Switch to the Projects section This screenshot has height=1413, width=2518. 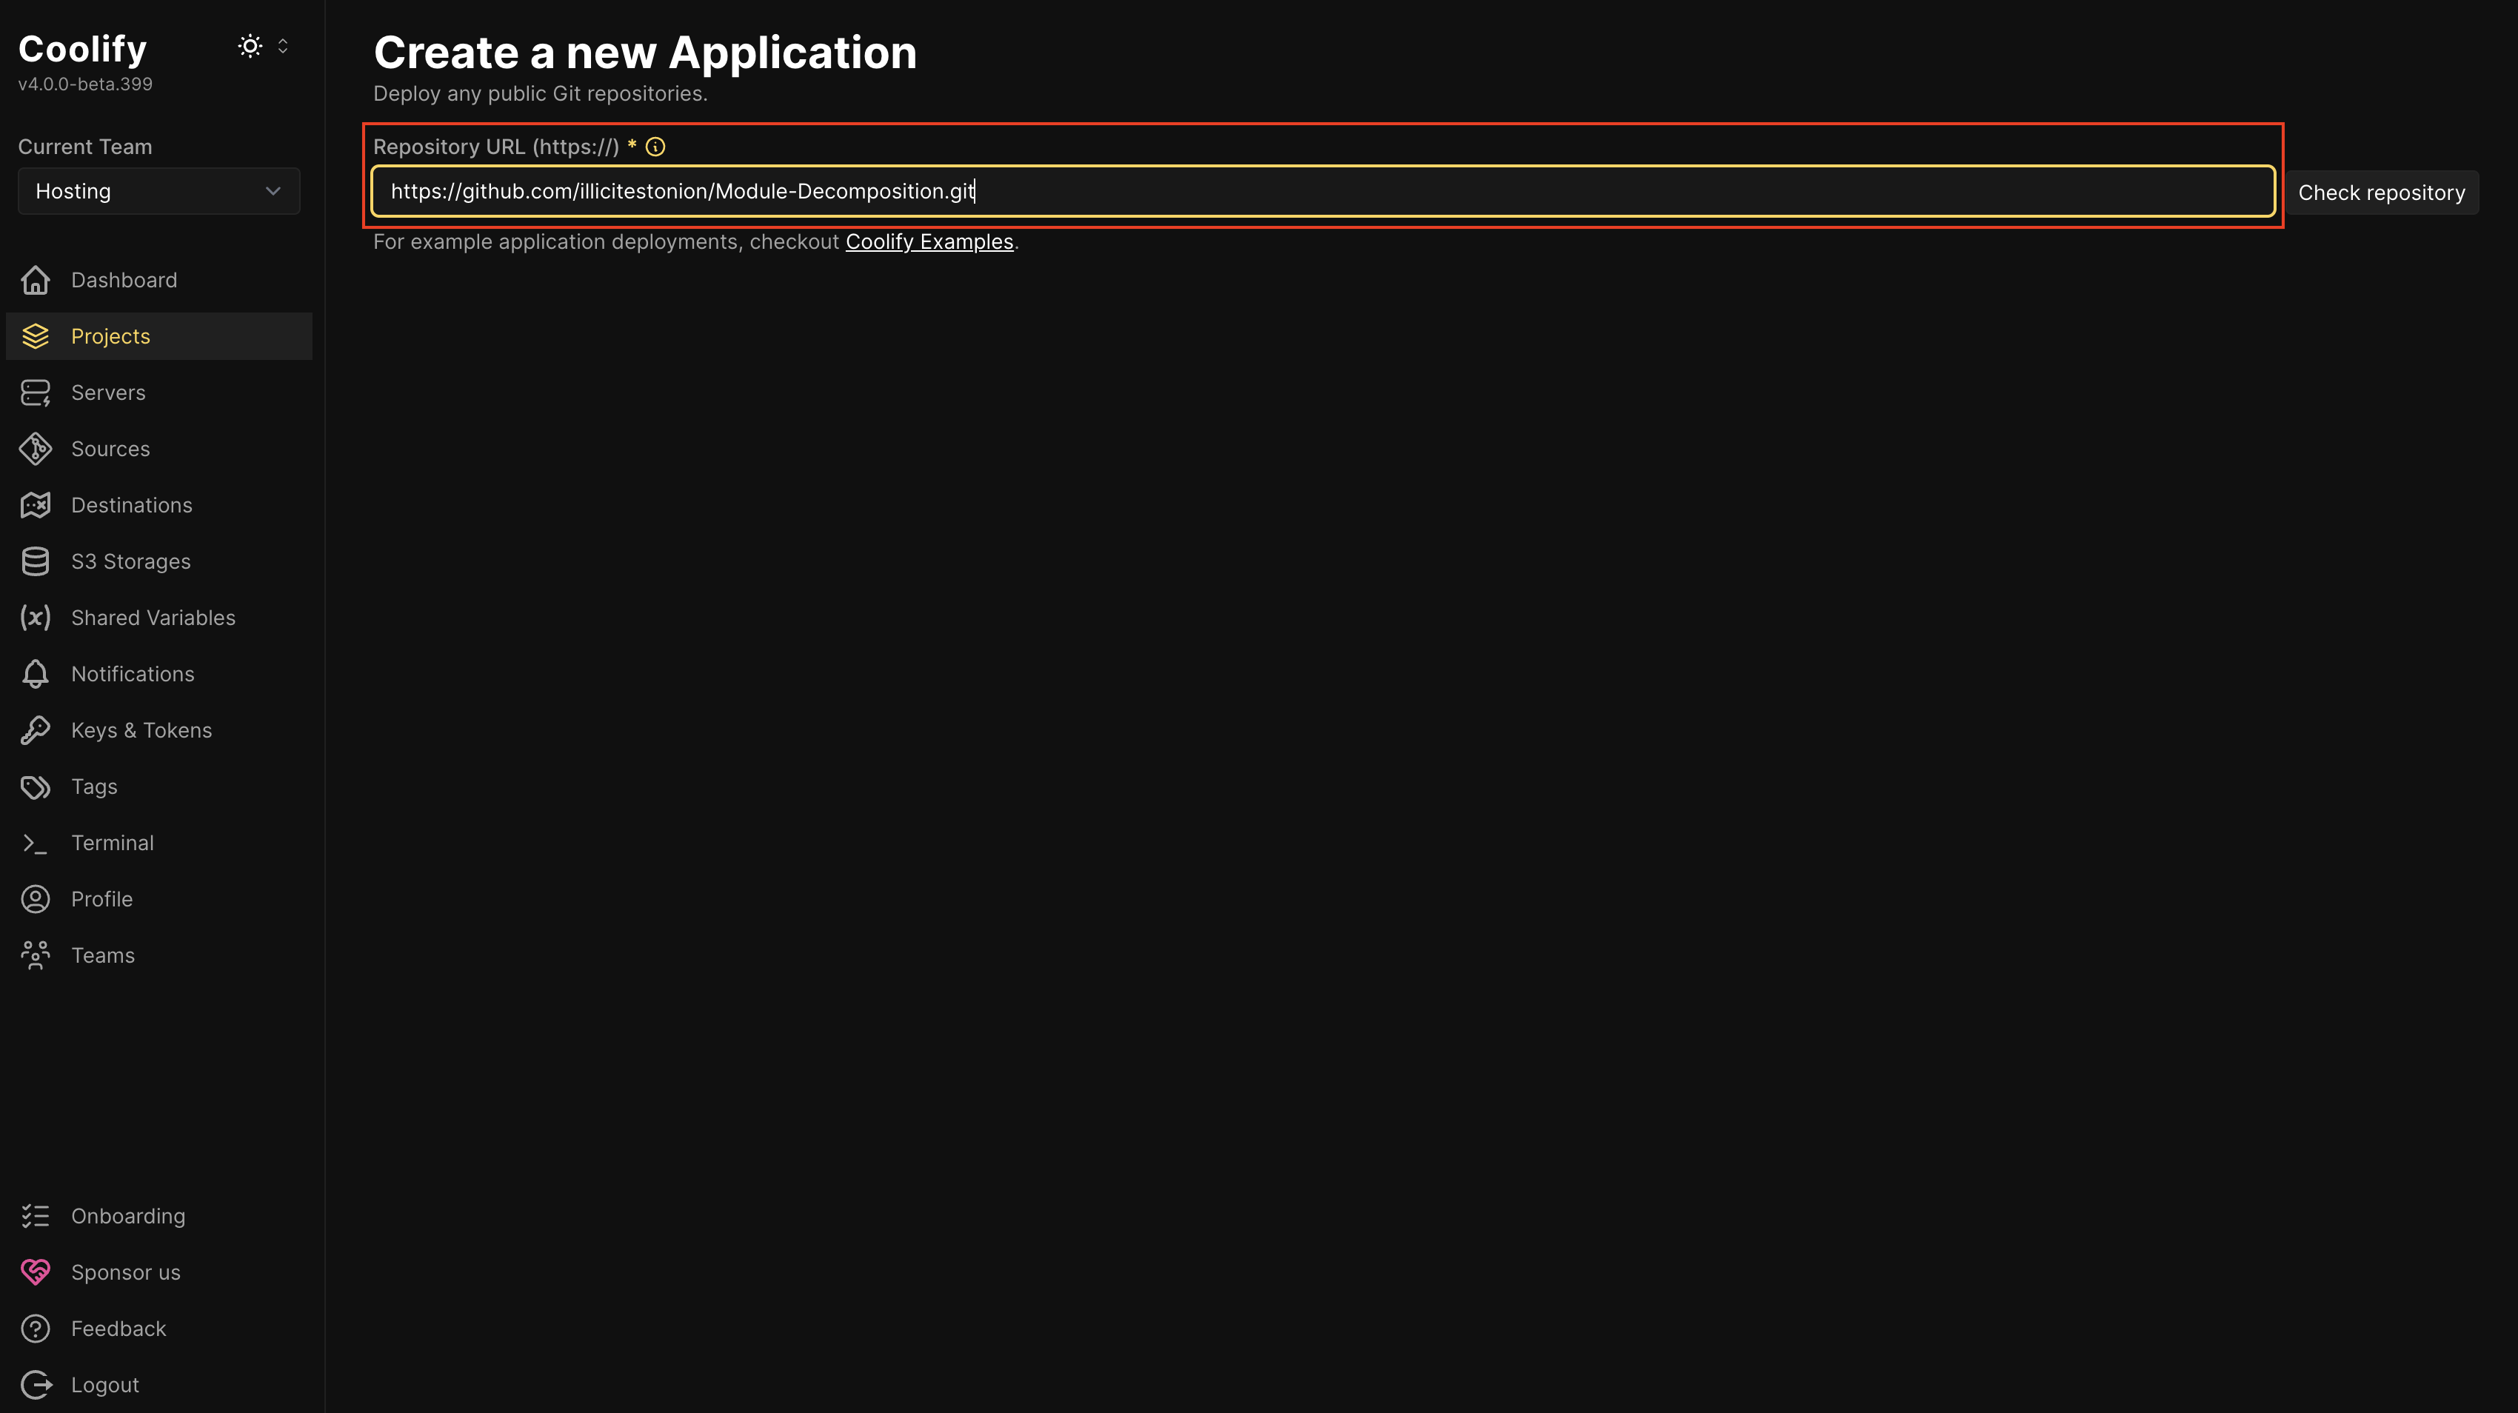[x=110, y=335]
